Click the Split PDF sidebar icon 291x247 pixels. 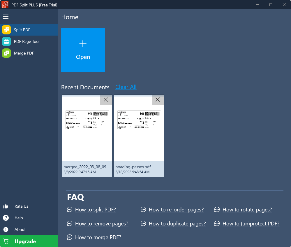(6, 30)
